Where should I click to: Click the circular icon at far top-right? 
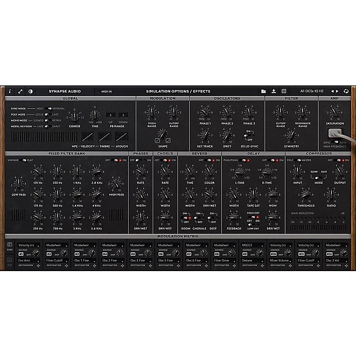(346, 91)
